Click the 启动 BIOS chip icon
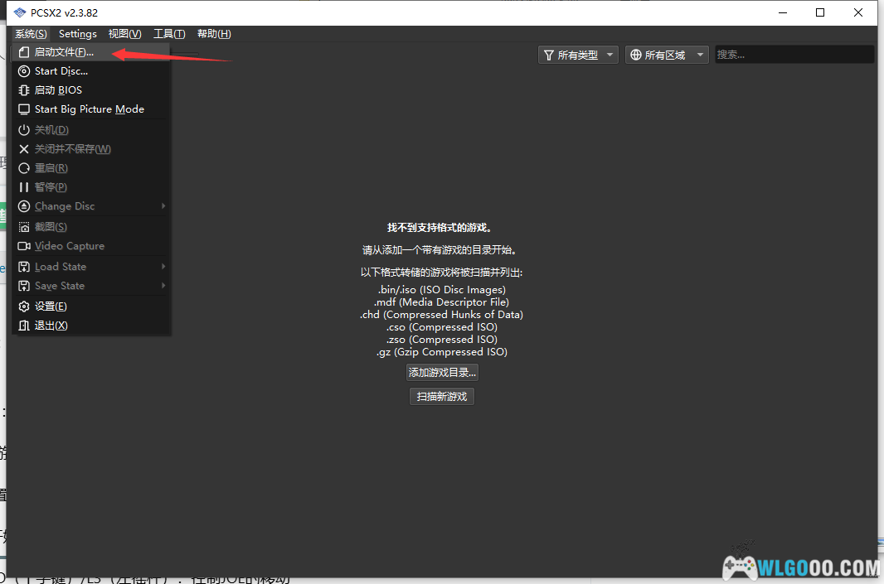The image size is (884, 584). (x=24, y=90)
